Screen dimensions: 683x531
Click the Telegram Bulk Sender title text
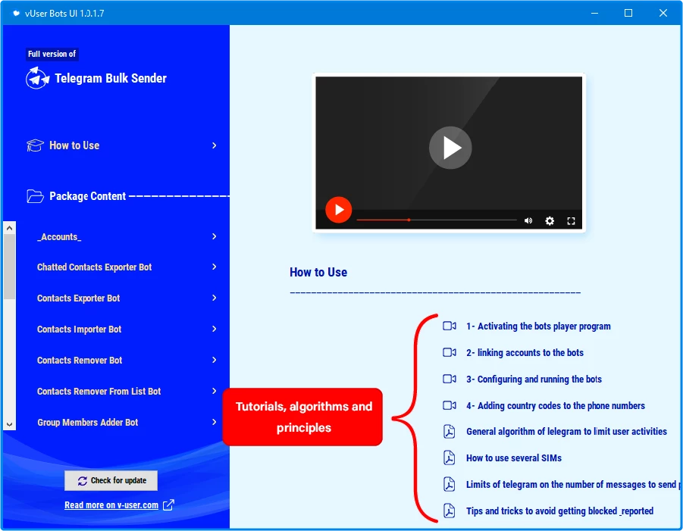coord(111,78)
